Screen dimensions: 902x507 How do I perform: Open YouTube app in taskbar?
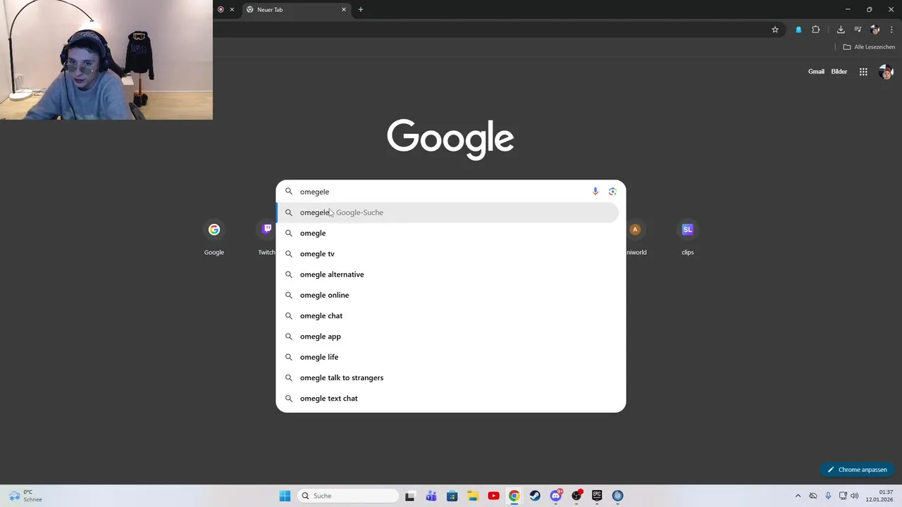[493, 496]
